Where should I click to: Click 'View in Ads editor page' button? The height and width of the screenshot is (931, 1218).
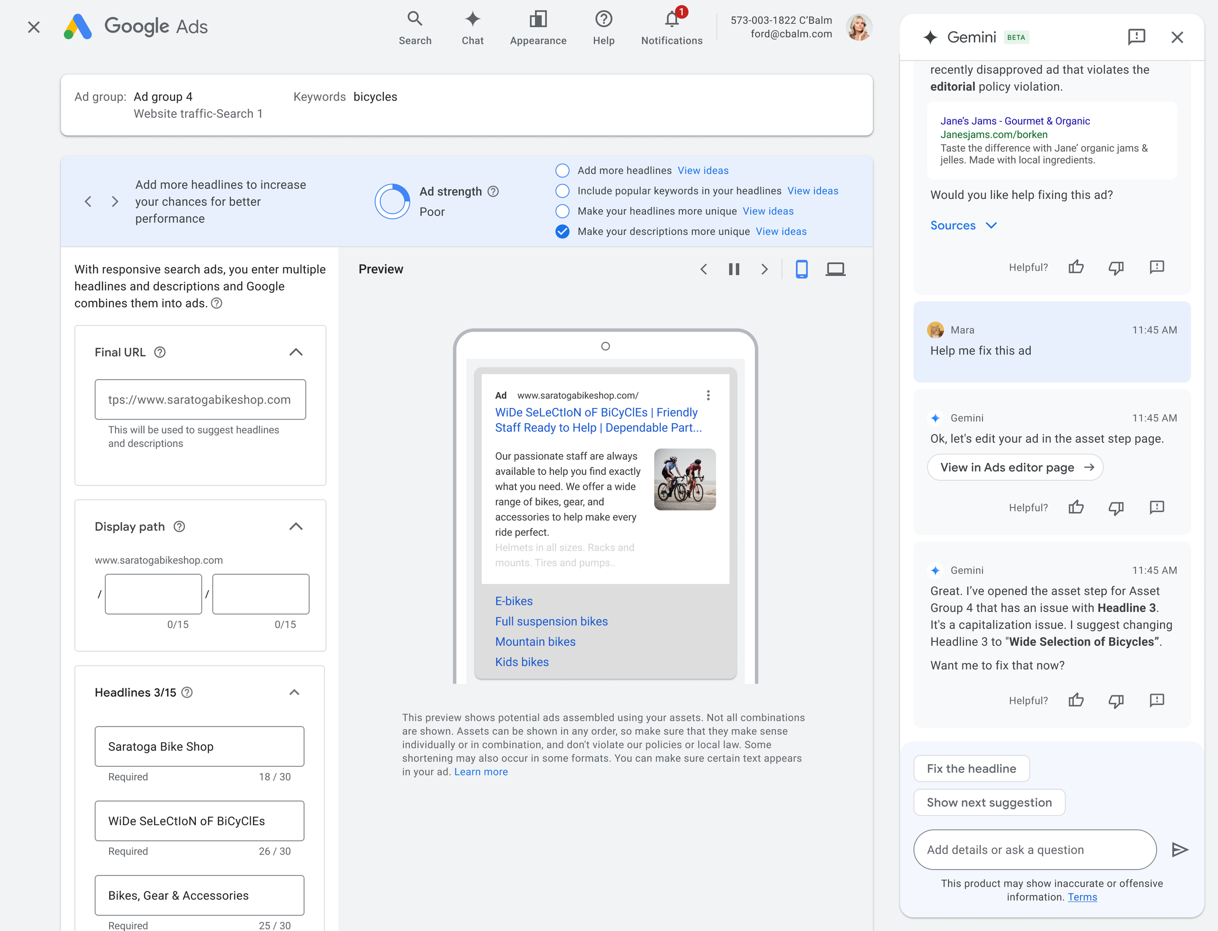tap(1015, 468)
